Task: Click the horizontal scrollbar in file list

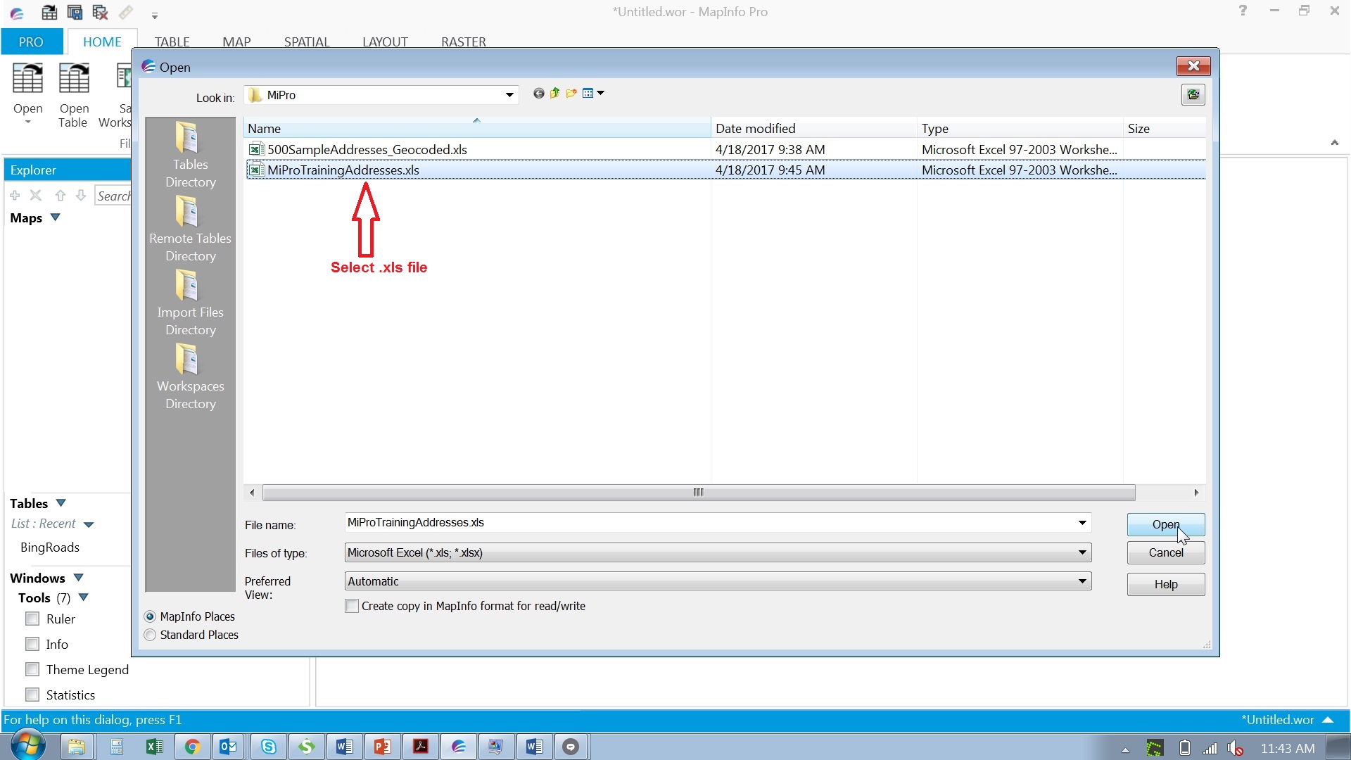Action: pyautogui.click(x=698, y=493)
